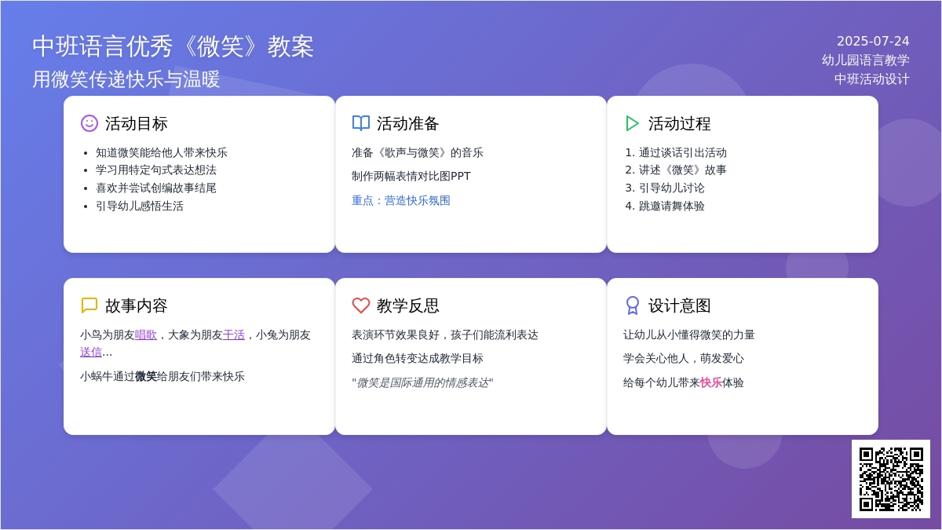Click the yellow speech bubble icon beside 故事内容
Viewport: 942px width, 530px height.
pyautogui.click(x=89, y=305)
